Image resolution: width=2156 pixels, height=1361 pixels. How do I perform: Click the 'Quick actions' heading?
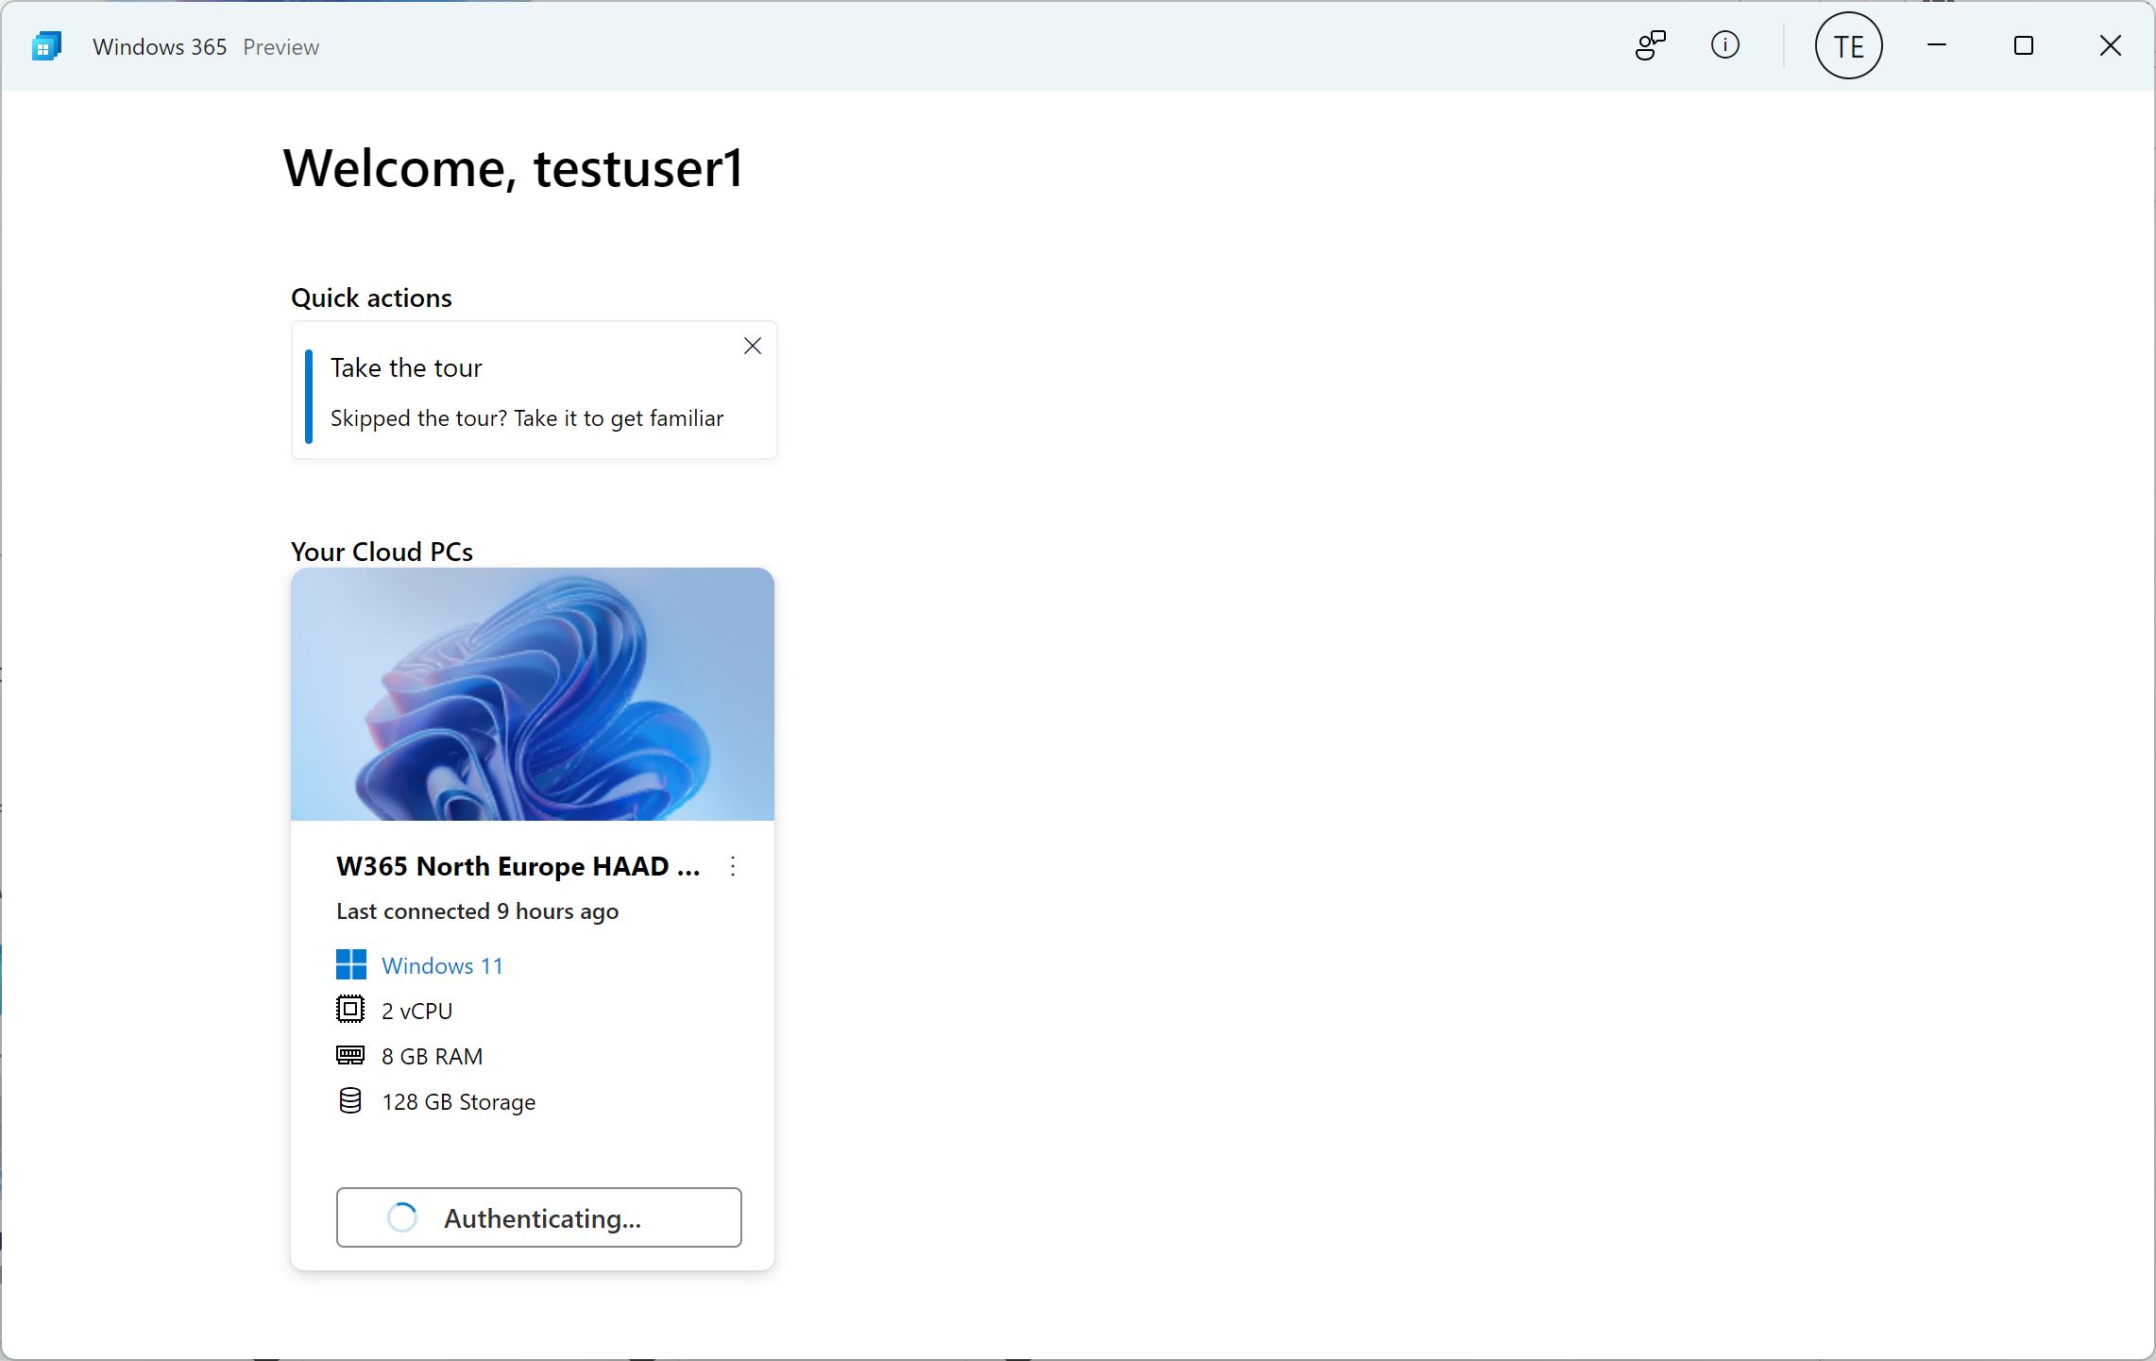(371, 298)
